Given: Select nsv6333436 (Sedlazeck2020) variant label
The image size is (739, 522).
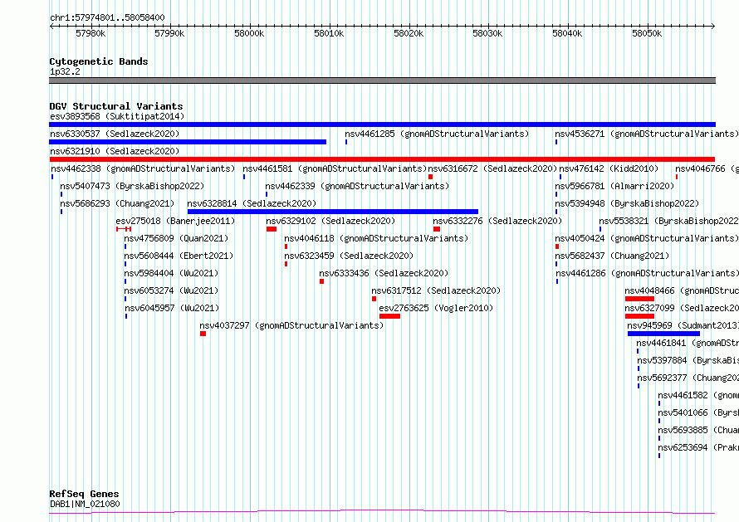Looking at the screenshot, I should point(384,273).
